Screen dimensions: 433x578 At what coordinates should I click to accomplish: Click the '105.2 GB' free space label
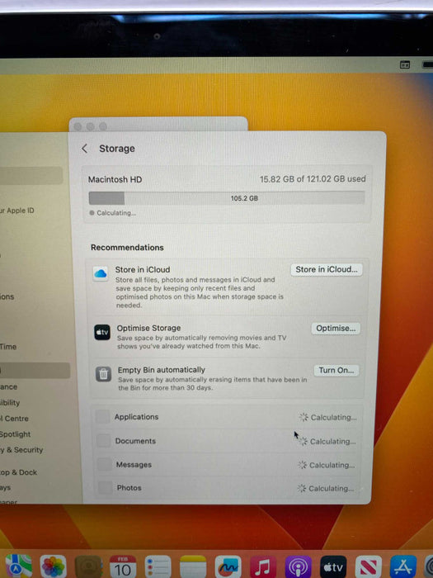pos(244,198)
